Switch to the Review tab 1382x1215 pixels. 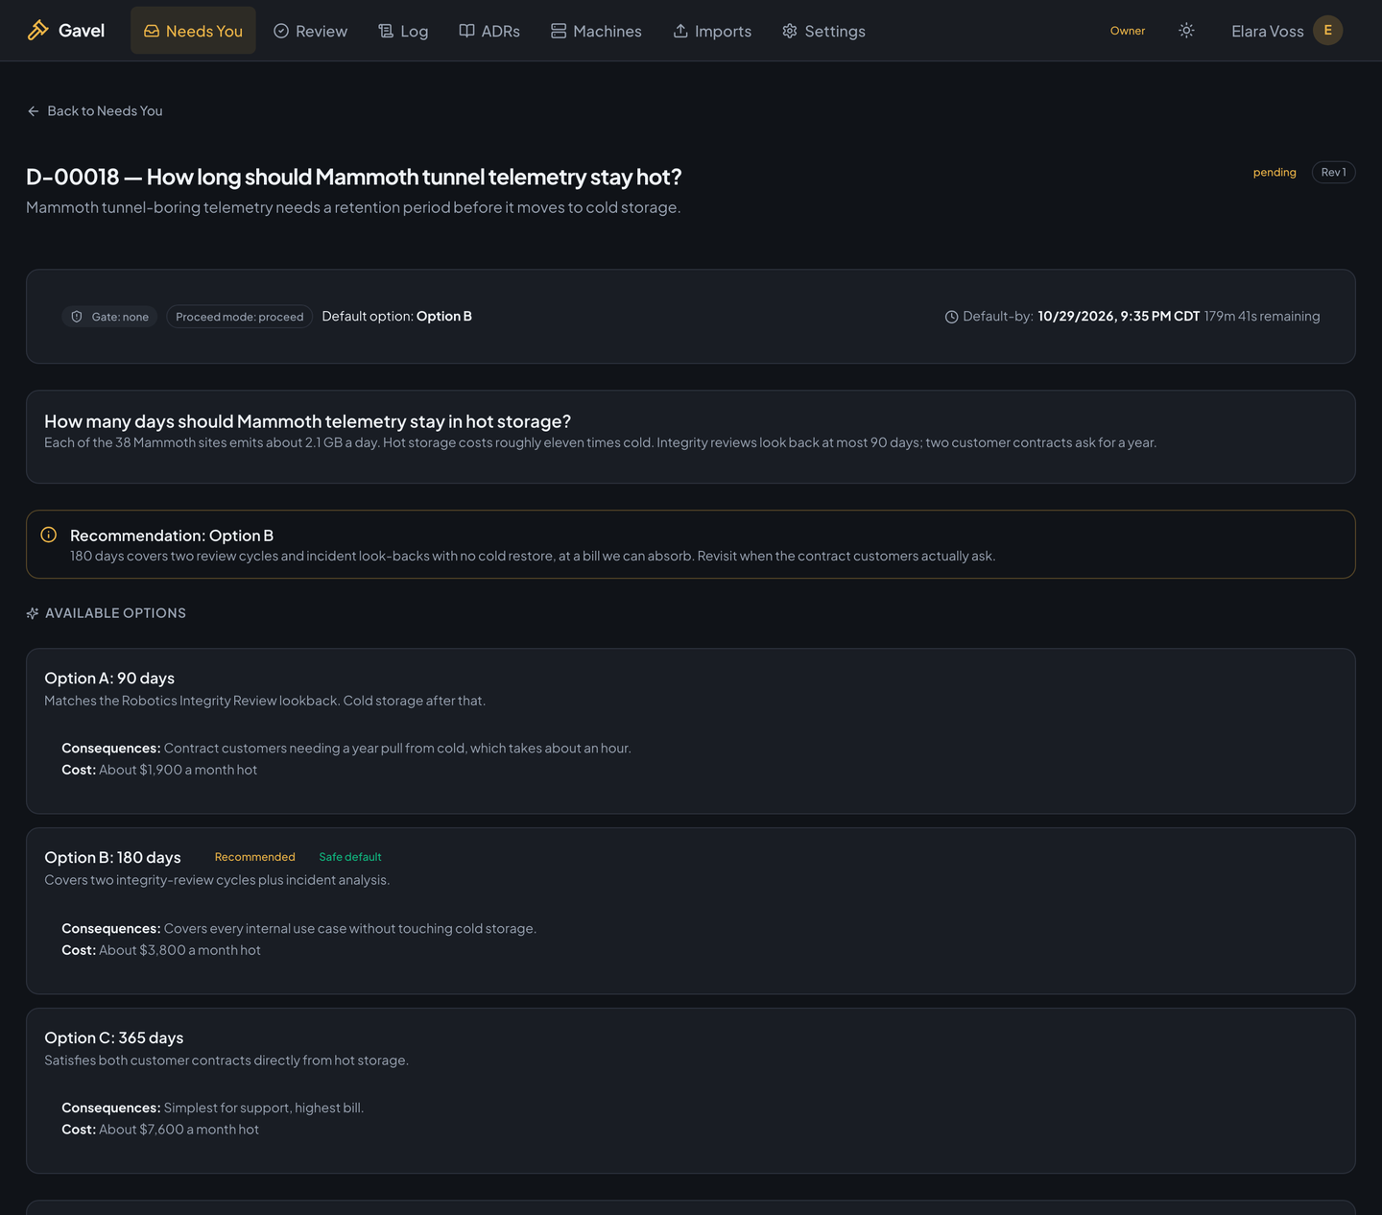tap(310, 31)
